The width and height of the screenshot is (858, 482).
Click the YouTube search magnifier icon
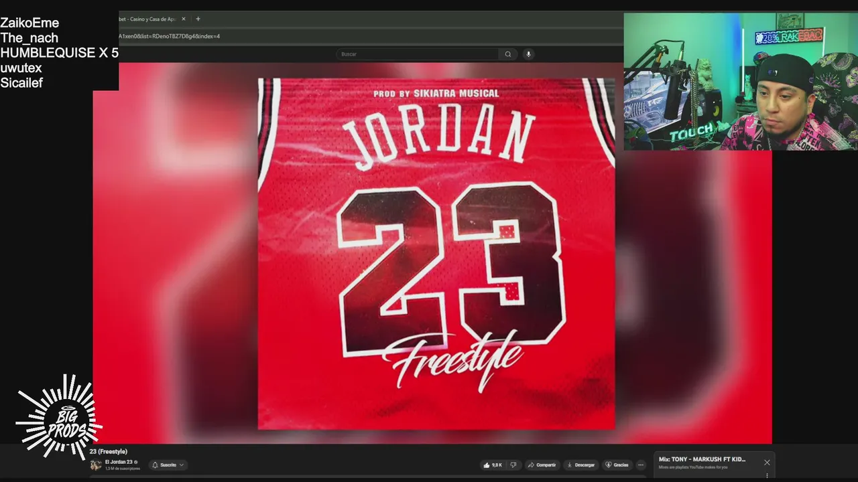[x=508, y=54]
